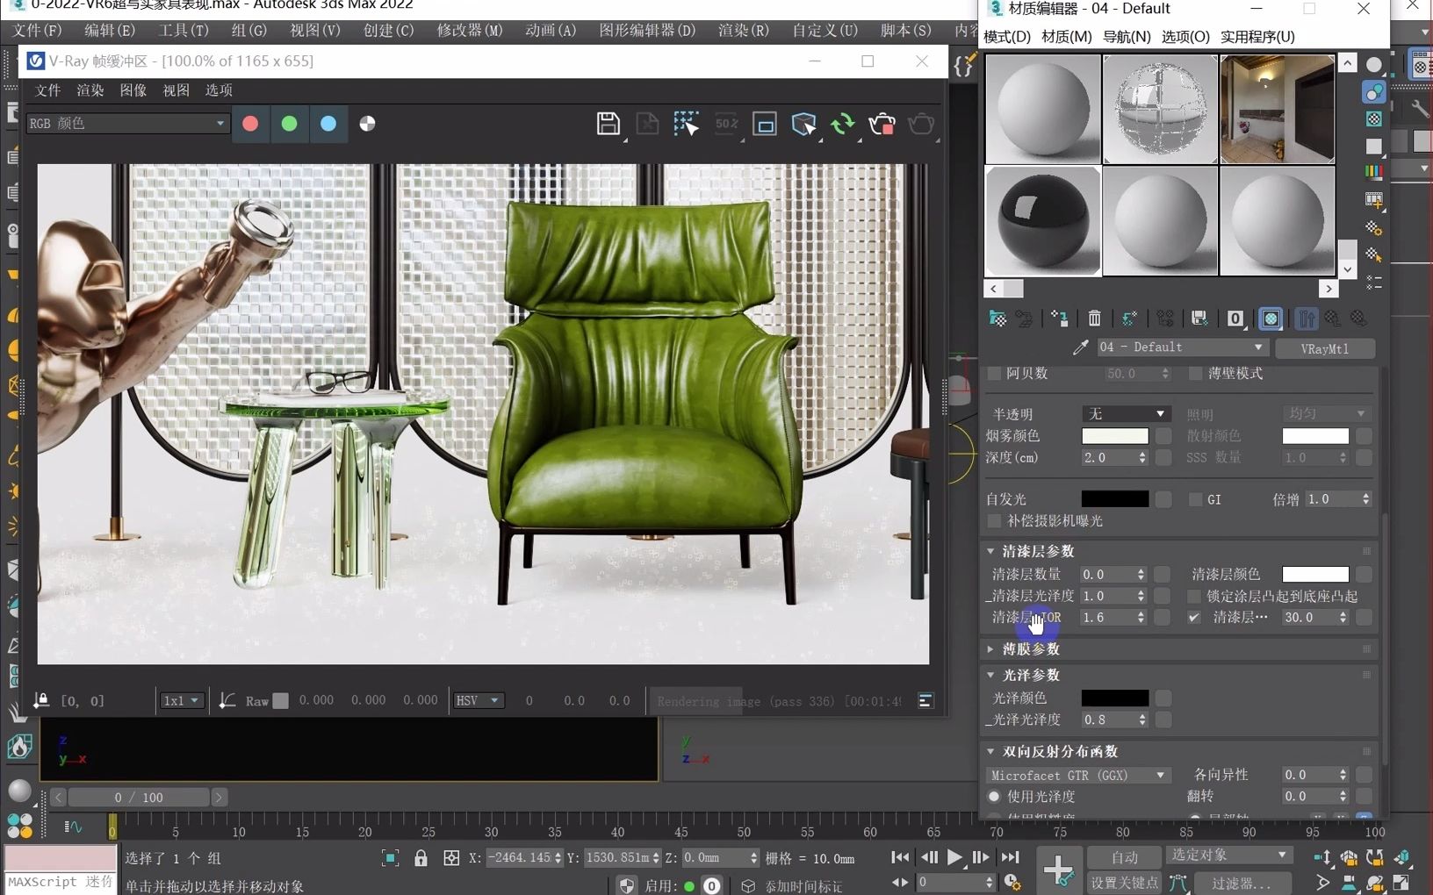Click the large plus set keys button
This screenshot has width=1433, height=895.
pos(1058,870)
